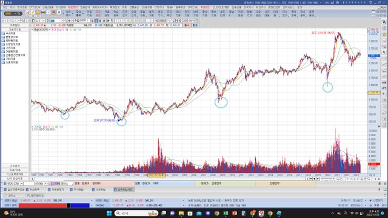Viewport: 388px width, 218px height.
Task: Open the ETF/ELW menu
Action: click(x=35, y=7)
